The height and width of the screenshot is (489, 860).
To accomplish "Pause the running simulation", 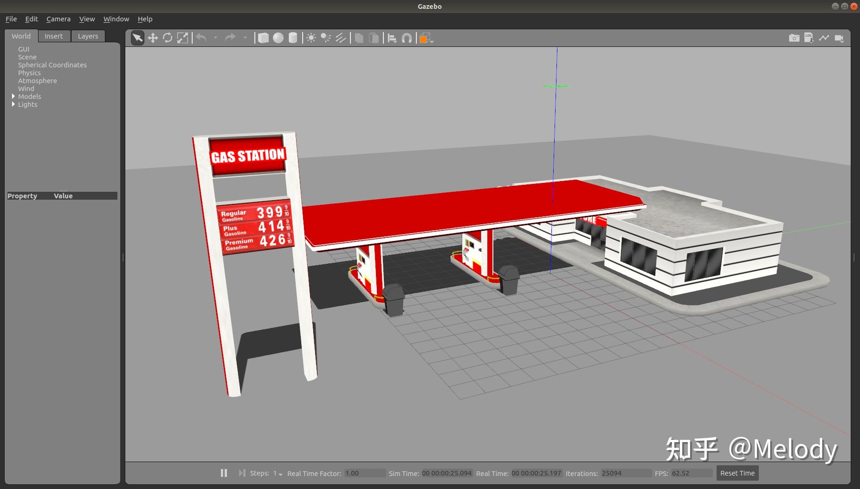I will click(224, 473).
